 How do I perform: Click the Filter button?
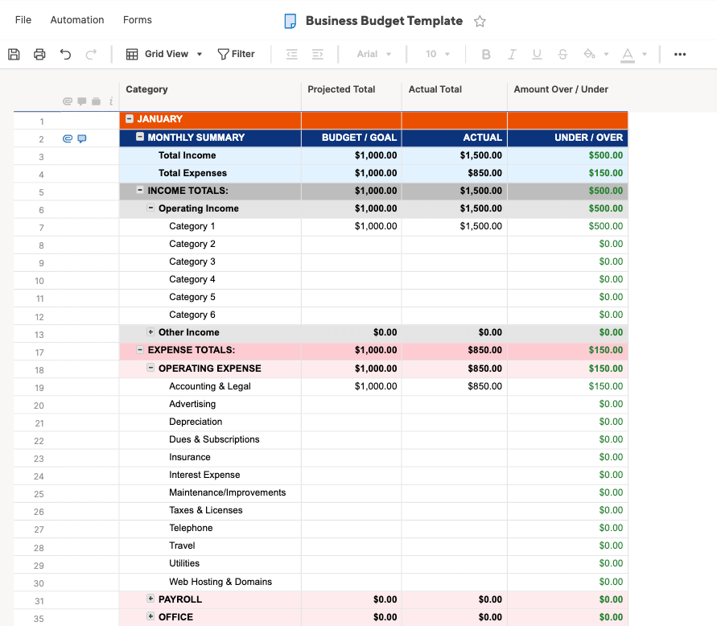click(x=236, y=54)
